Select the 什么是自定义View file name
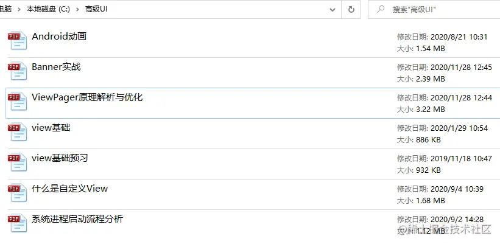The width and height of the screenshot is (500, 244). [69, 189]
